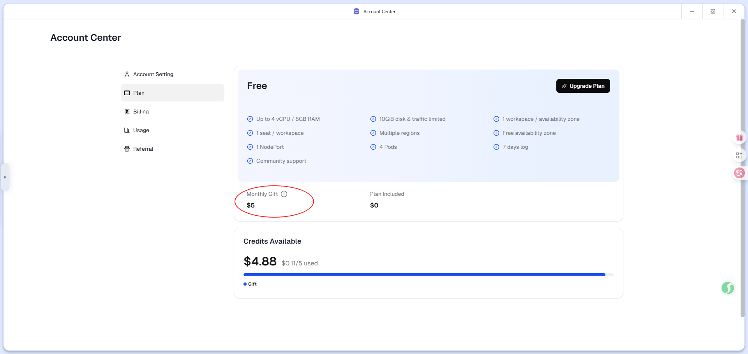The image size is (748, 354).
Task: Click the Billing receipt icon
Action: (x=127, y=112)
